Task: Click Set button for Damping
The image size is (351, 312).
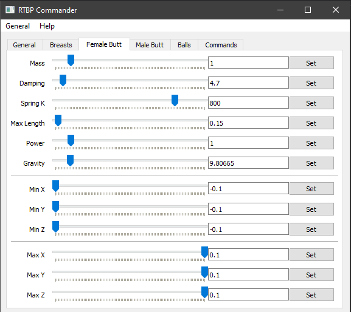Action: [311, 83]
